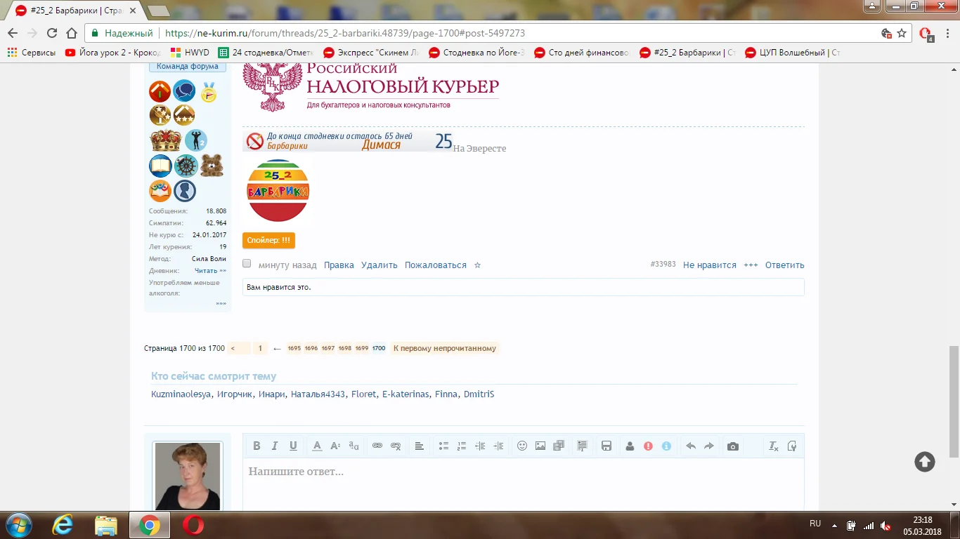Open the 'Йога урок 2' bookmark
The height and width of the screenshot is (539, 960).
112,53
